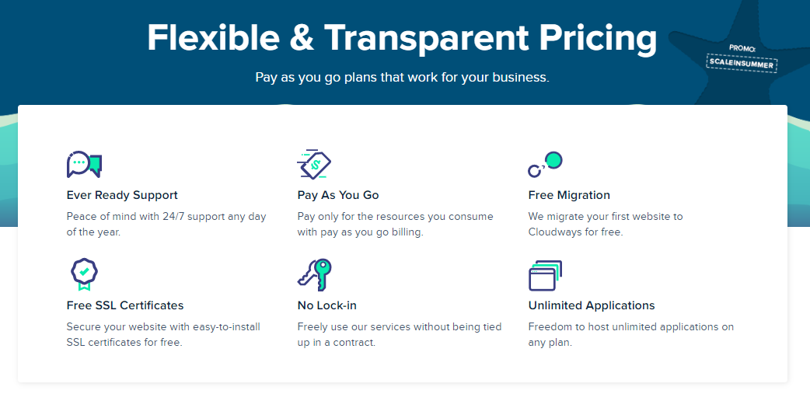Click the Pay As You Go heading
This screenshot has width=810, height=401.
338,195
